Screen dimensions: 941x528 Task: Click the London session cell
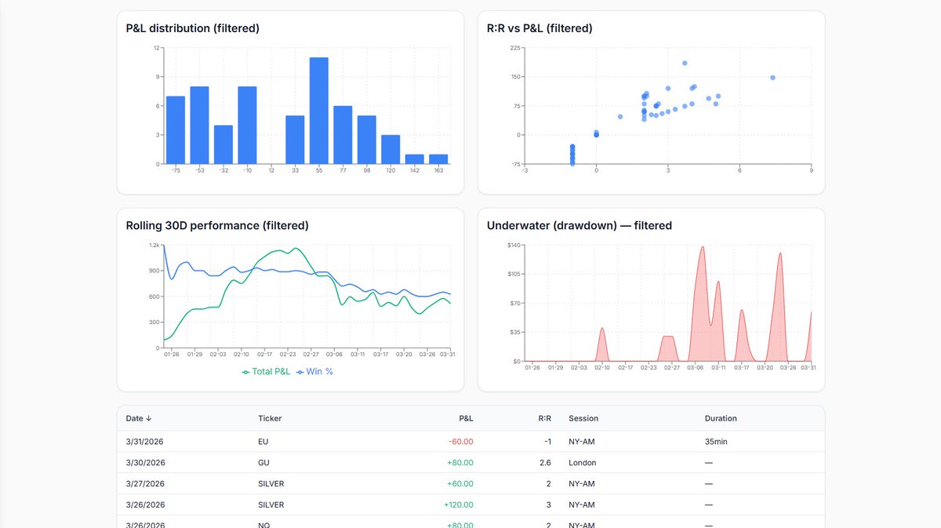point(583,463)
